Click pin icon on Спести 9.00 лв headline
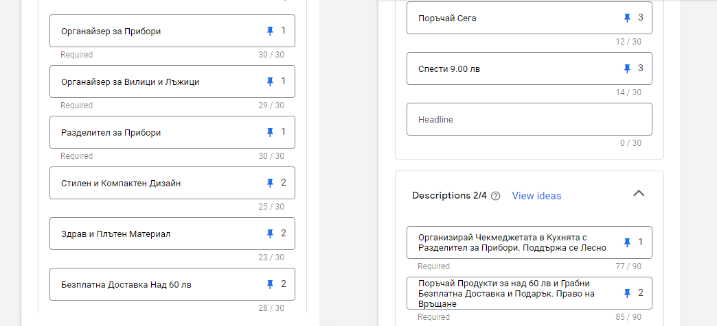The height and width of the screenshot is (326, 717). coord(627,68)
